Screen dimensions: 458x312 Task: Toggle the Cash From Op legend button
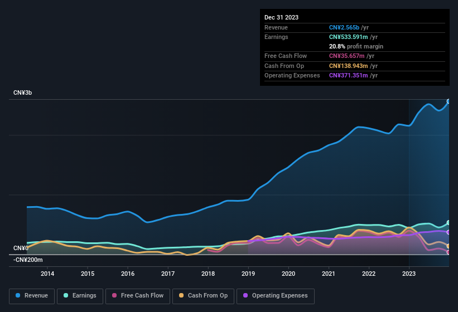(x=203, y=296)
